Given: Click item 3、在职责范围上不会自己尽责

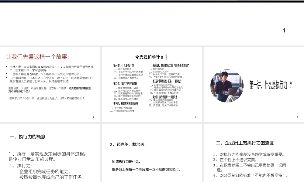Looking at the screenshot, I should click(x=249, y=167).
